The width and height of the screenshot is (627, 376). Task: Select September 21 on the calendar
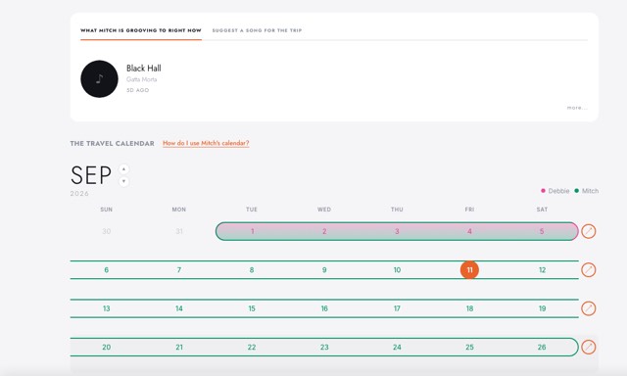(179, 348)
